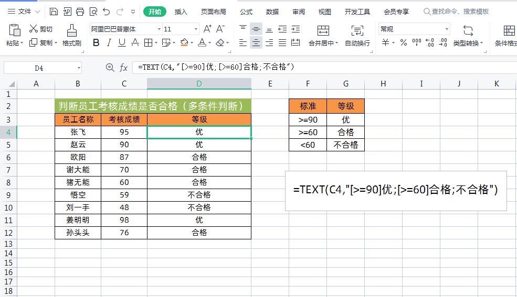Screen dimensions: 517x297
Task: Open the font size dropdown
Action: tap(196, 29)
